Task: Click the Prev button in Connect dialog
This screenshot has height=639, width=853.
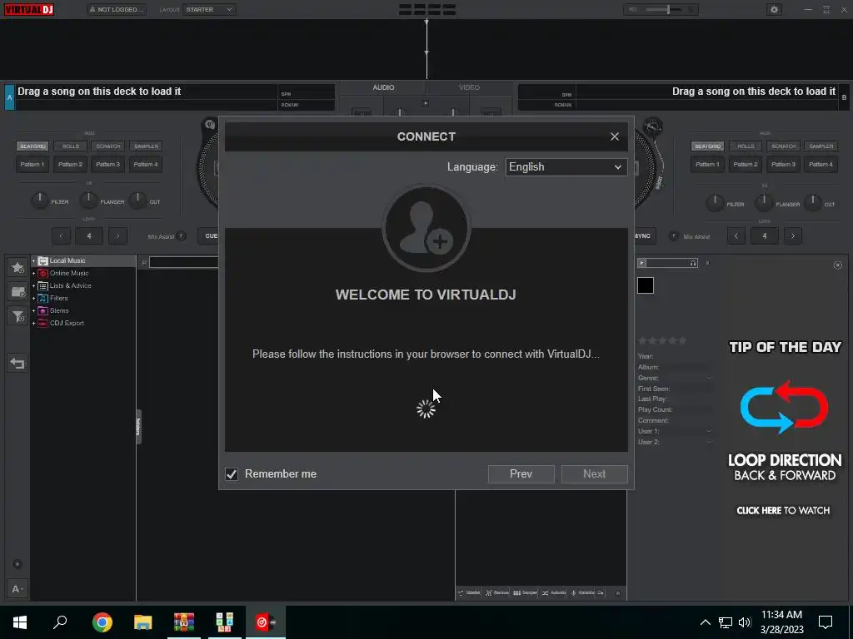Action: (x=521, y=473)
